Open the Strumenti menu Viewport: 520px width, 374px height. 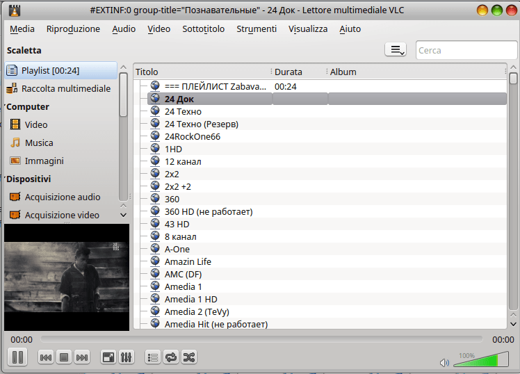257,29
